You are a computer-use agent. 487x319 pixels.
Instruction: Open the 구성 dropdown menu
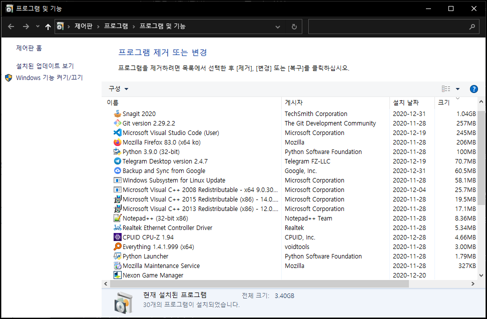[x=118, y=88]
